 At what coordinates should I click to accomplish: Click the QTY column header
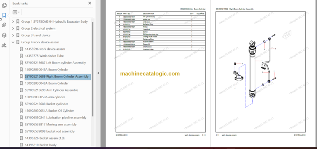pyautogui.click(x=192, y=14)
